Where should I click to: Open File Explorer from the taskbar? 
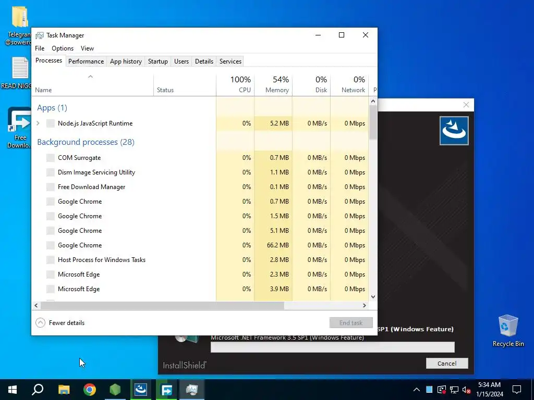[64, 390]
